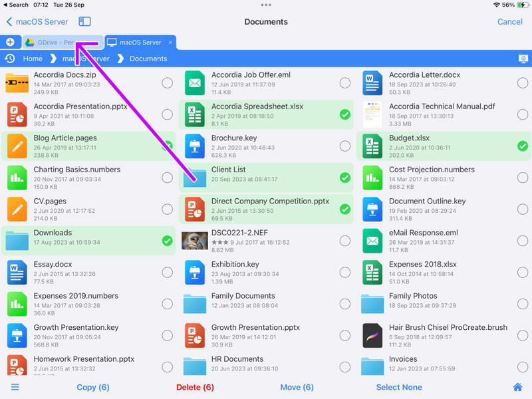Open the three-dot multitasking control
The height and width of the screenshot is (399, 532).
point(266,5)
